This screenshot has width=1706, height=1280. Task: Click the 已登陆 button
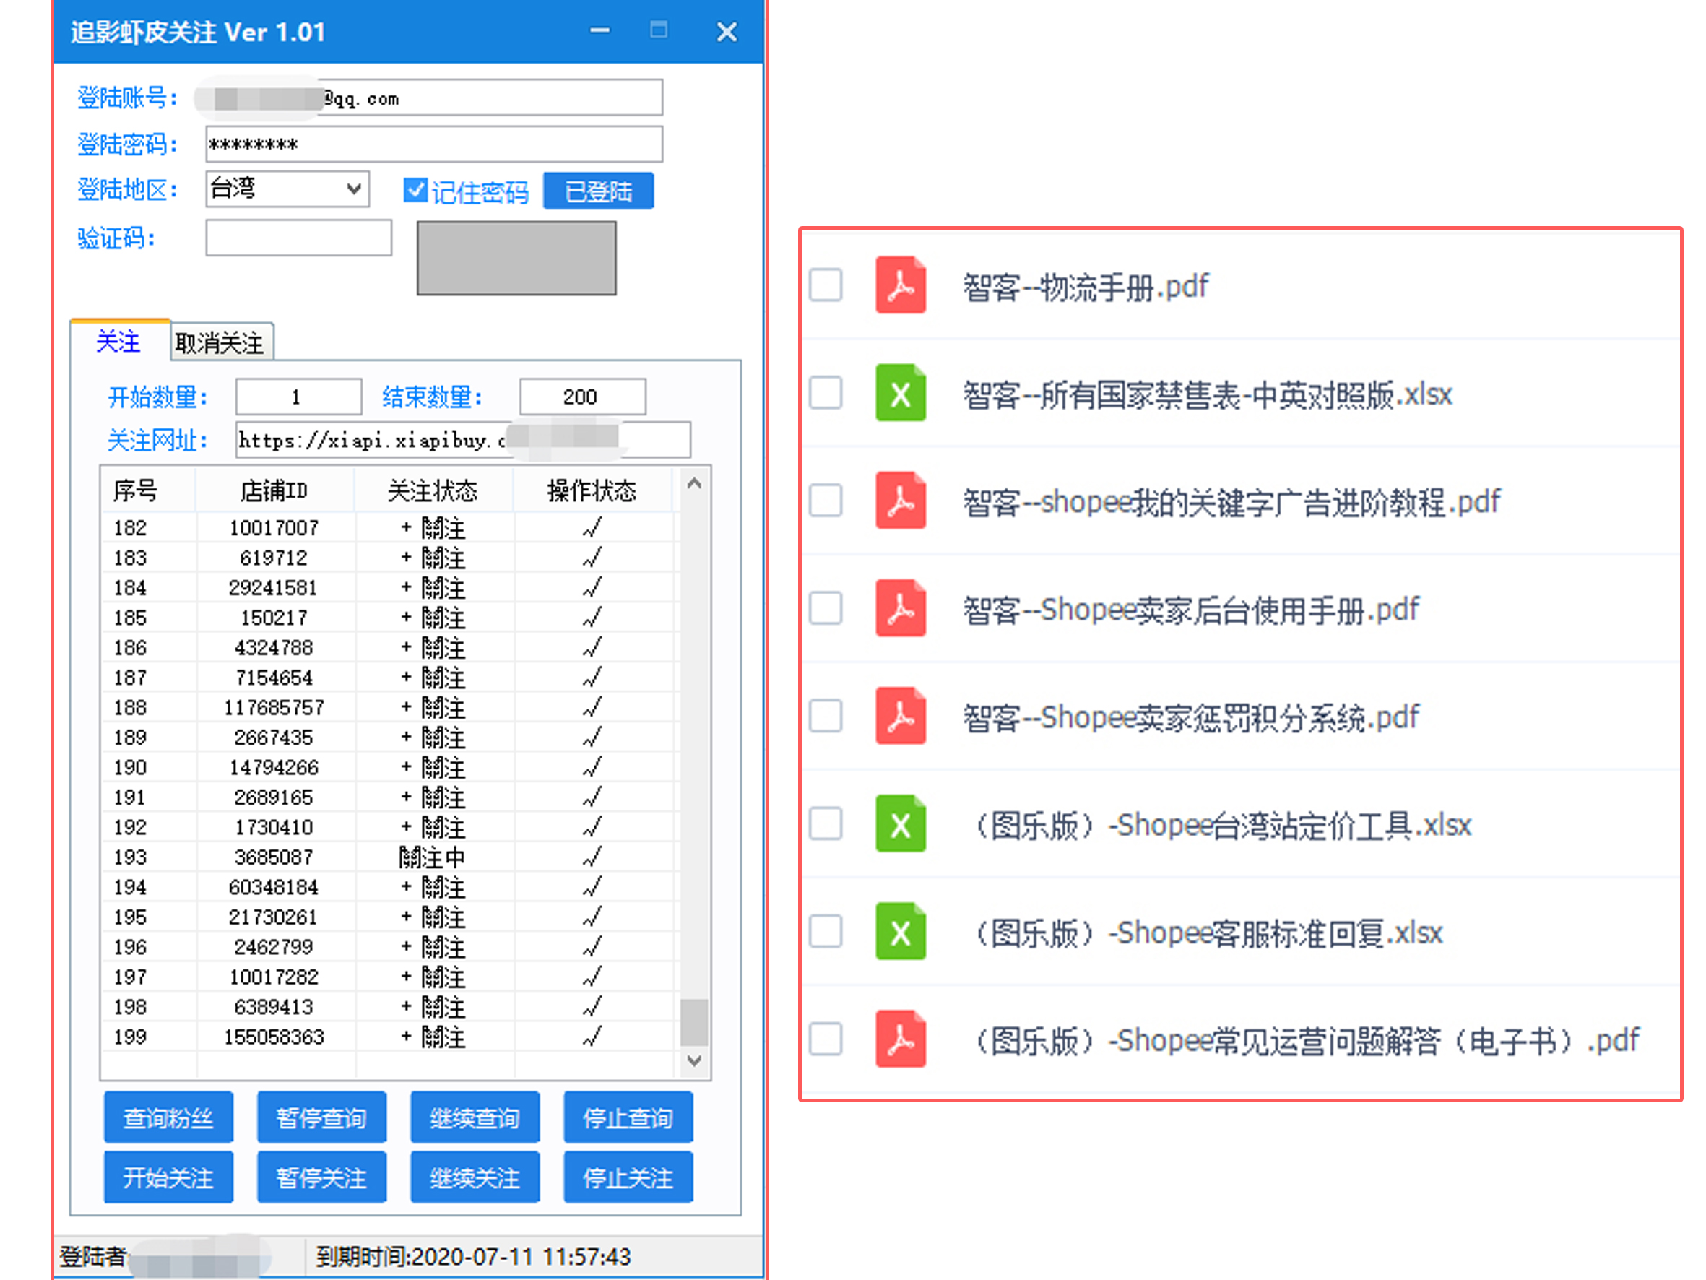click(599, 191)
